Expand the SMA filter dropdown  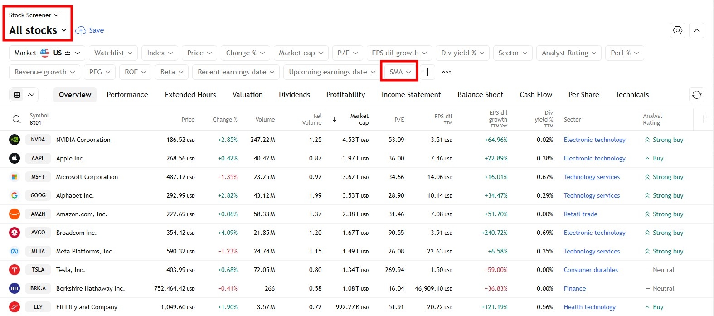[399, 72]
